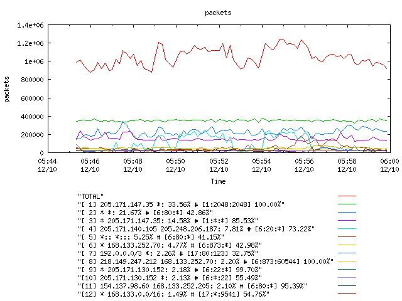
Task: Click the 1.4e+06 y-axis tick label
Action: (30, 25)
